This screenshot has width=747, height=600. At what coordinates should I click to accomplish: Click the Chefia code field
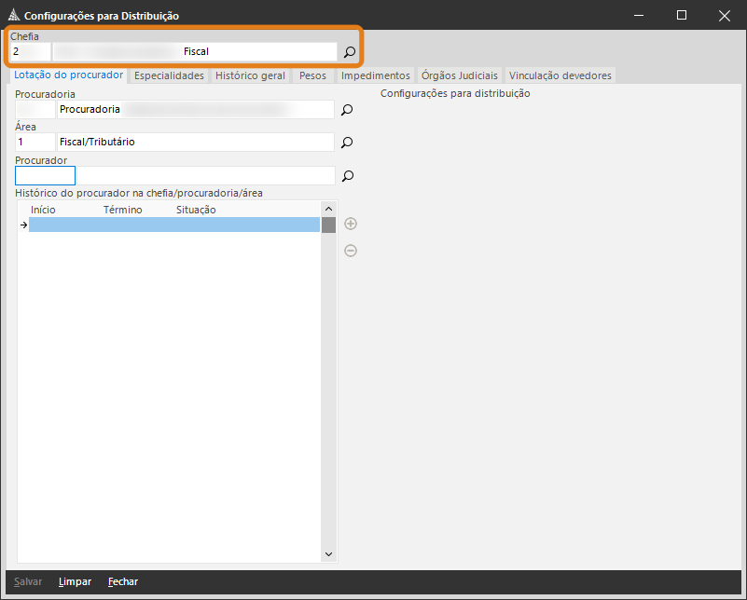pos(30,51)
